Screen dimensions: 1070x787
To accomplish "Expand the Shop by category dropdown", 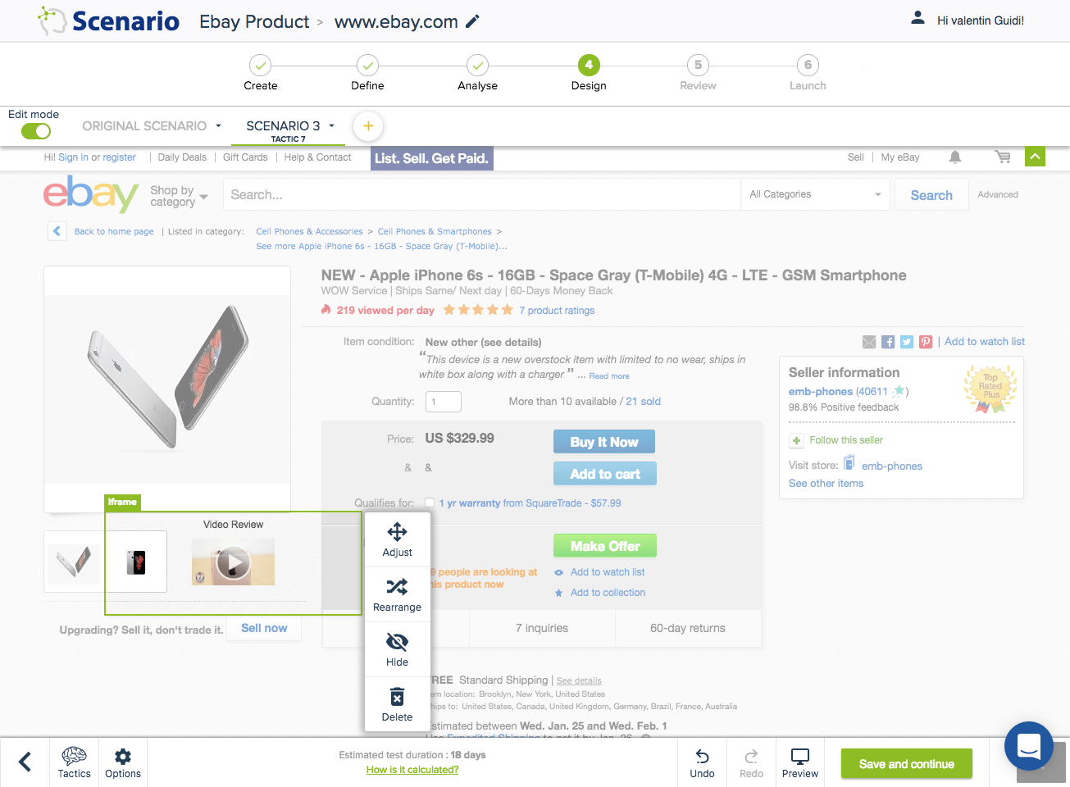I will coord(180,196).
